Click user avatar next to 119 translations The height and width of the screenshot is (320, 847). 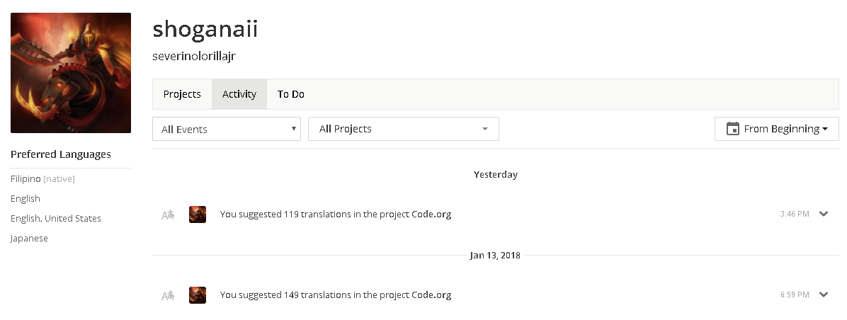click(198, 215)
